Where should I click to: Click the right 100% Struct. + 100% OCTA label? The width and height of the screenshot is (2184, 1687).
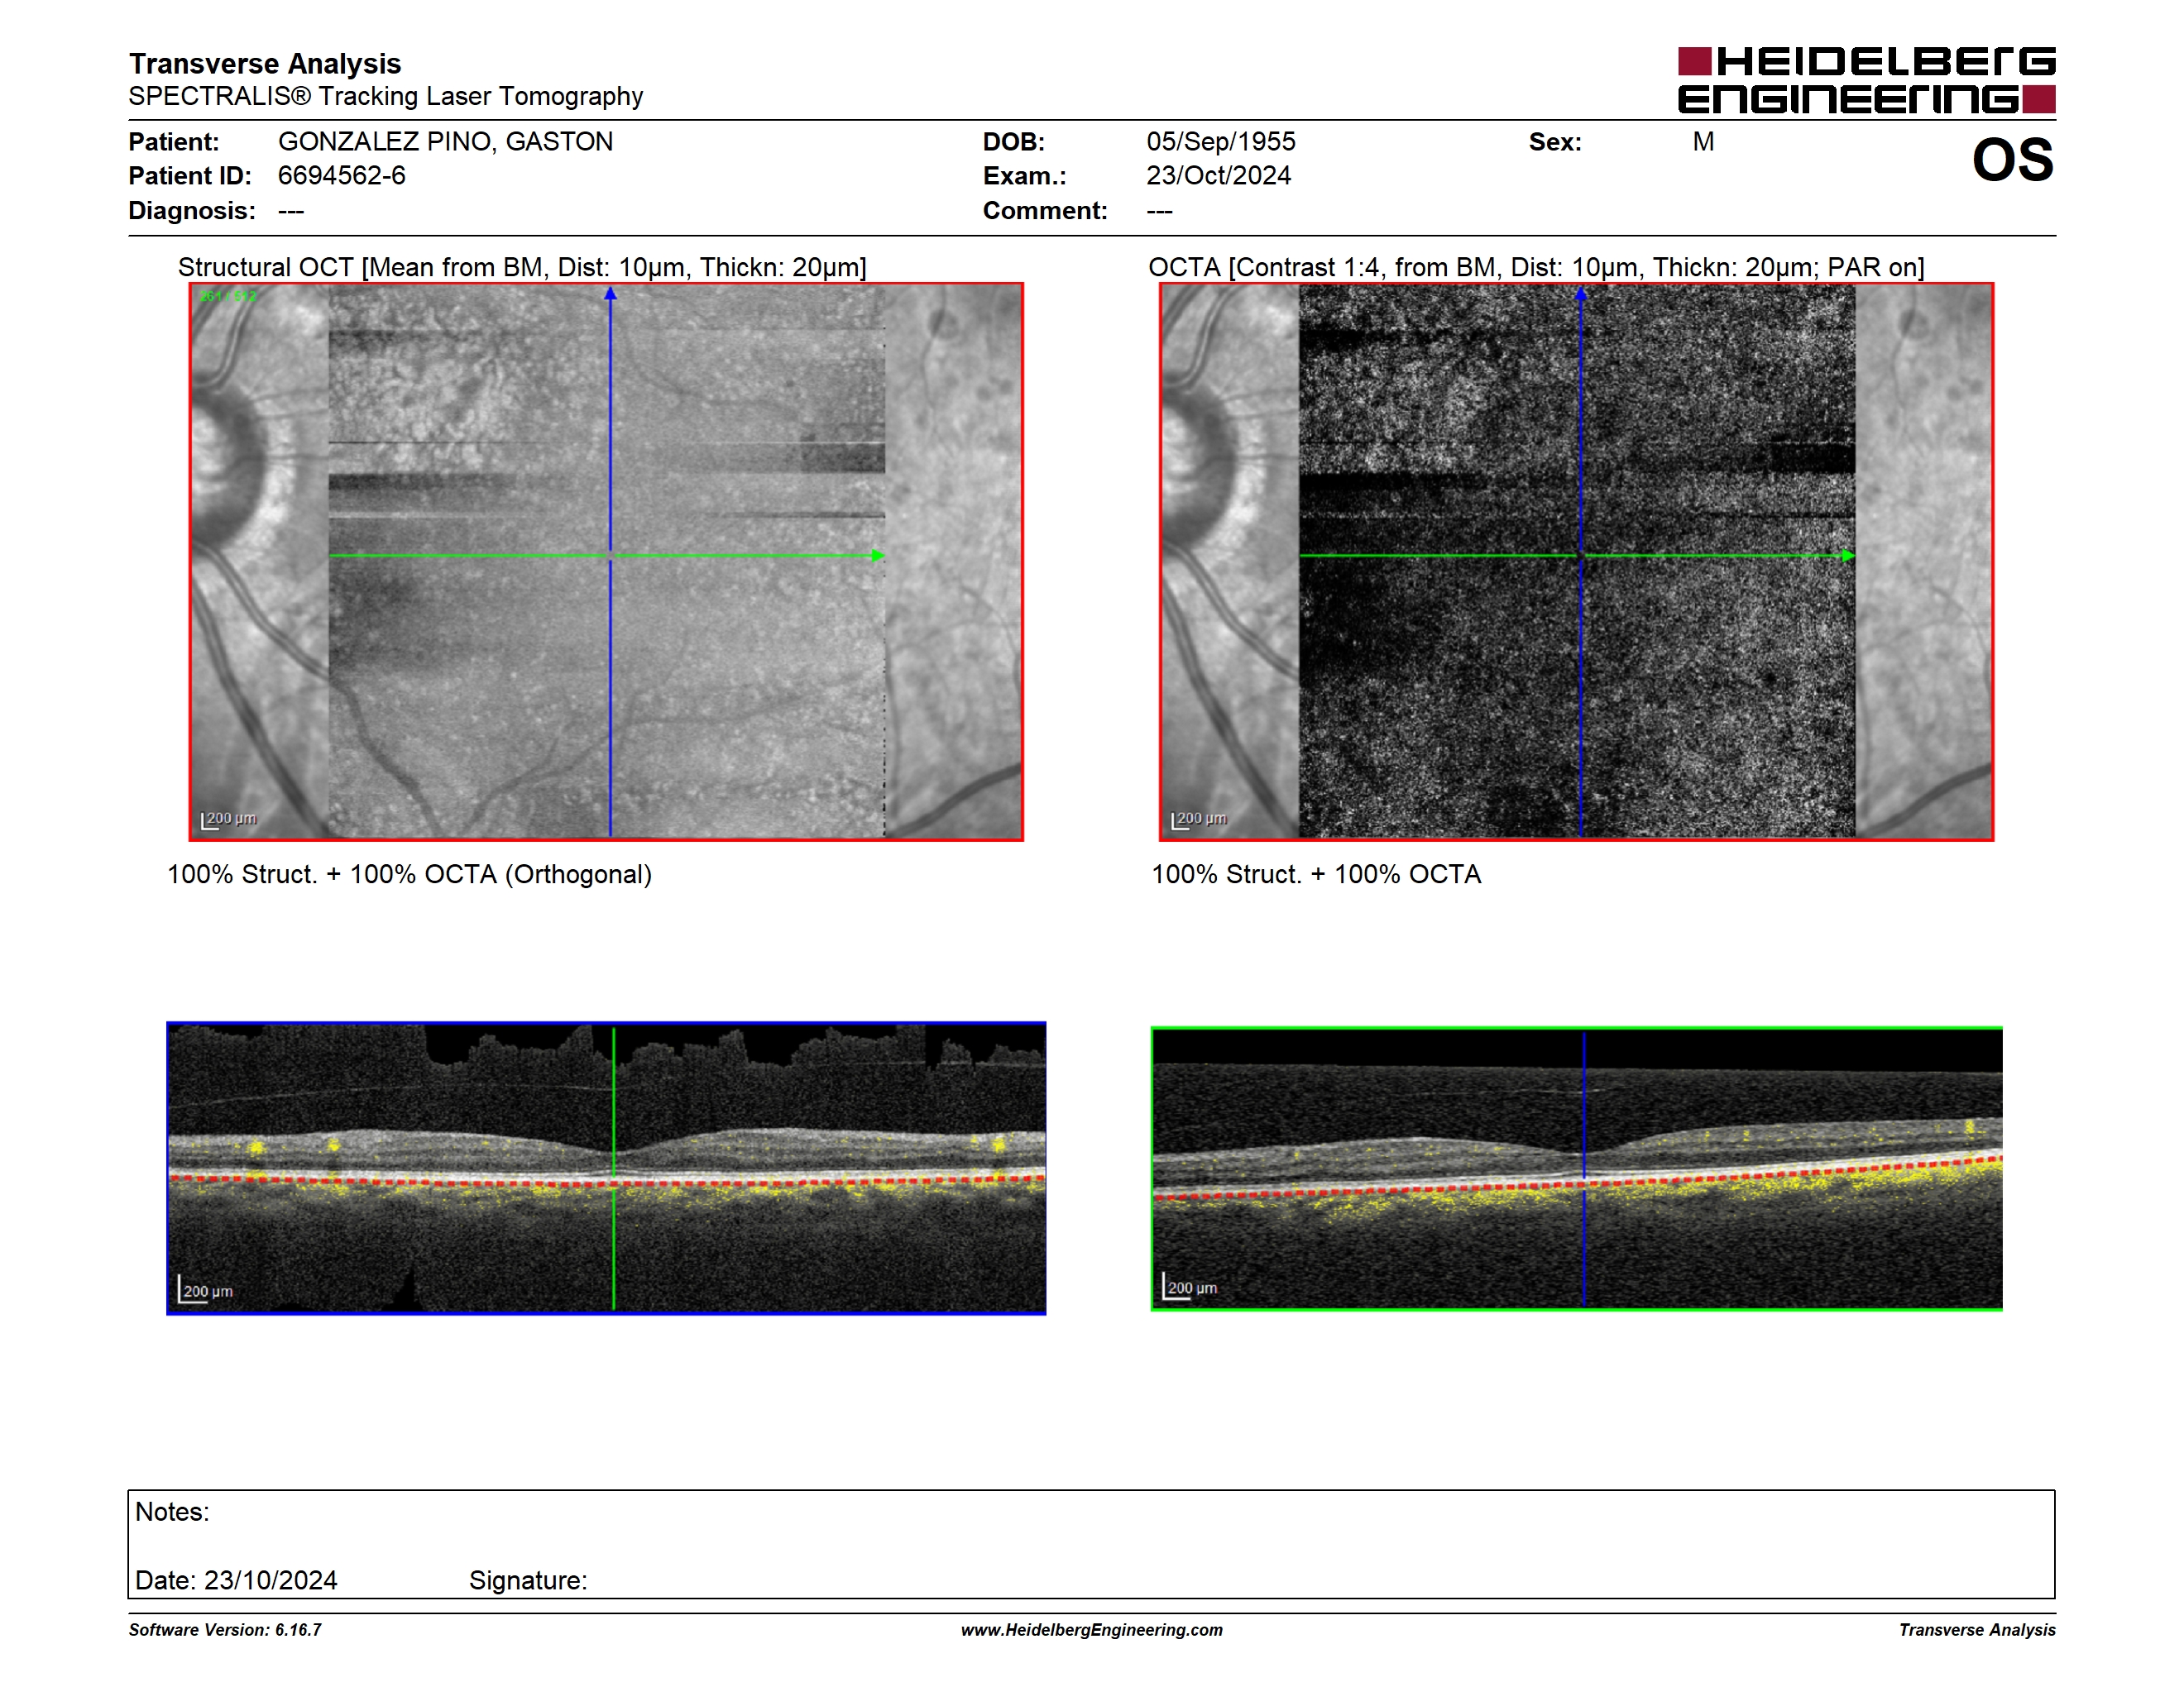(x=1316, y=874)
